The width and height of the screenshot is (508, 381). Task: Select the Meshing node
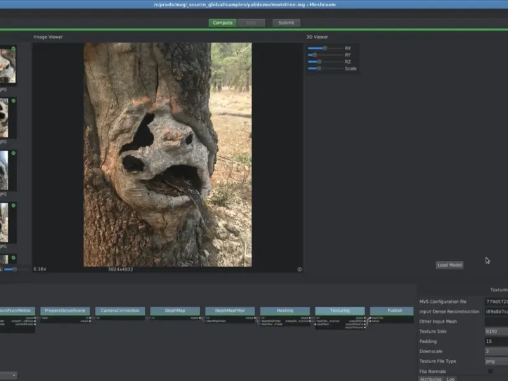[285, 311]
